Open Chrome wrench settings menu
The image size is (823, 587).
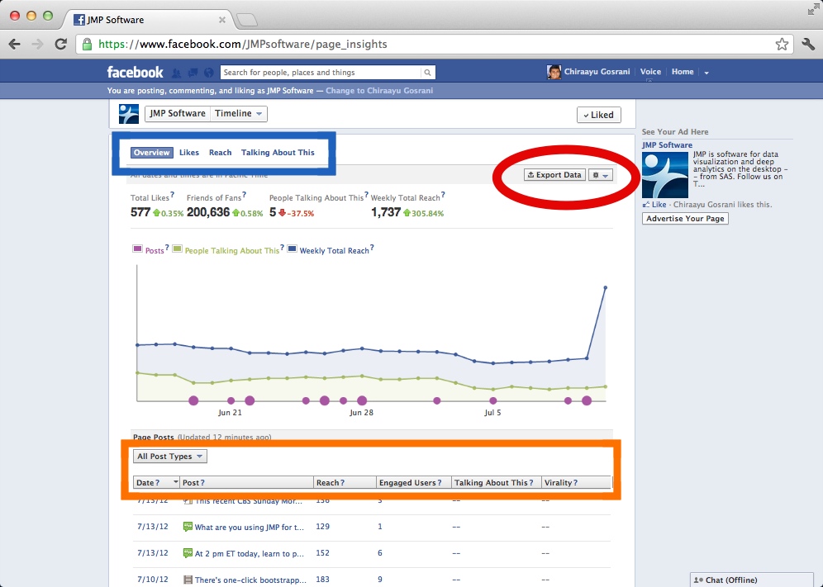tap(808, 44)
